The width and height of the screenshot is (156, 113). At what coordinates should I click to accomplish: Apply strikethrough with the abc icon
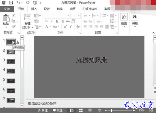pyautogui.click(x=68, y=21)
